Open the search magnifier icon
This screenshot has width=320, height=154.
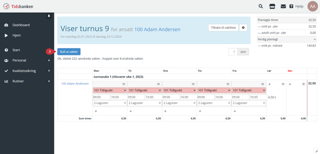pyautogui.click(x=261, y=6)
